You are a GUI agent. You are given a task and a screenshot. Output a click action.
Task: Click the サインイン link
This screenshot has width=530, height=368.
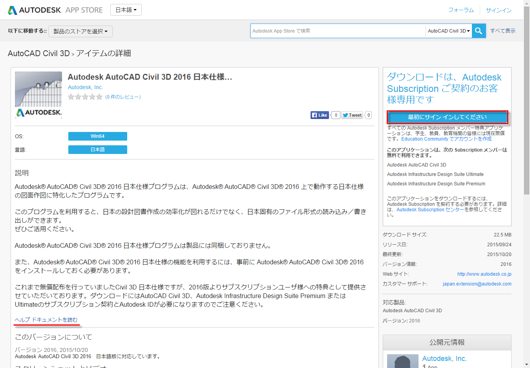pos(499,10)
